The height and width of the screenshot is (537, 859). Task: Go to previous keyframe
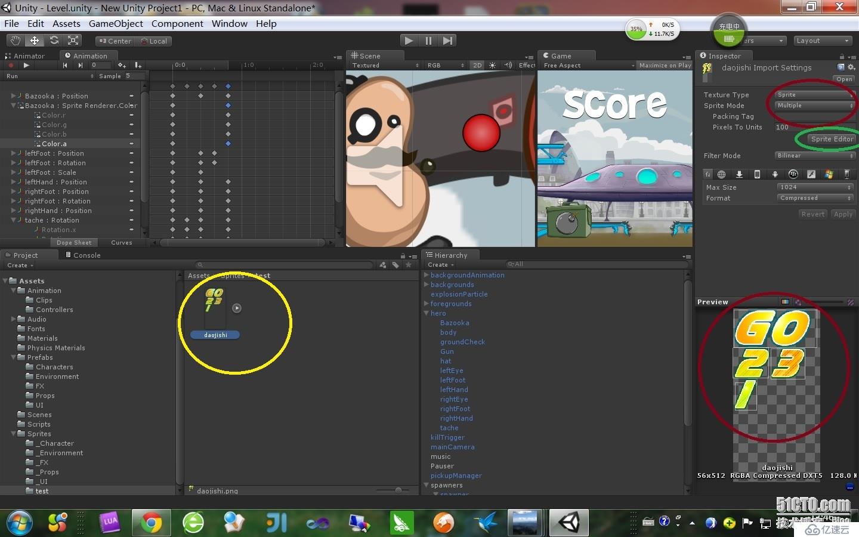click(x=65, y=66)
